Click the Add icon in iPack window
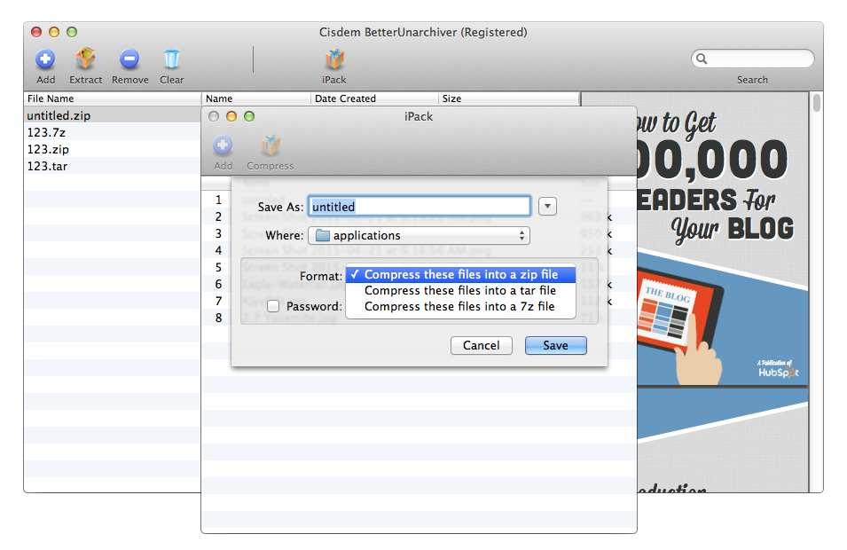This screenshot has width=847, height=550. [x=223, y=145]
